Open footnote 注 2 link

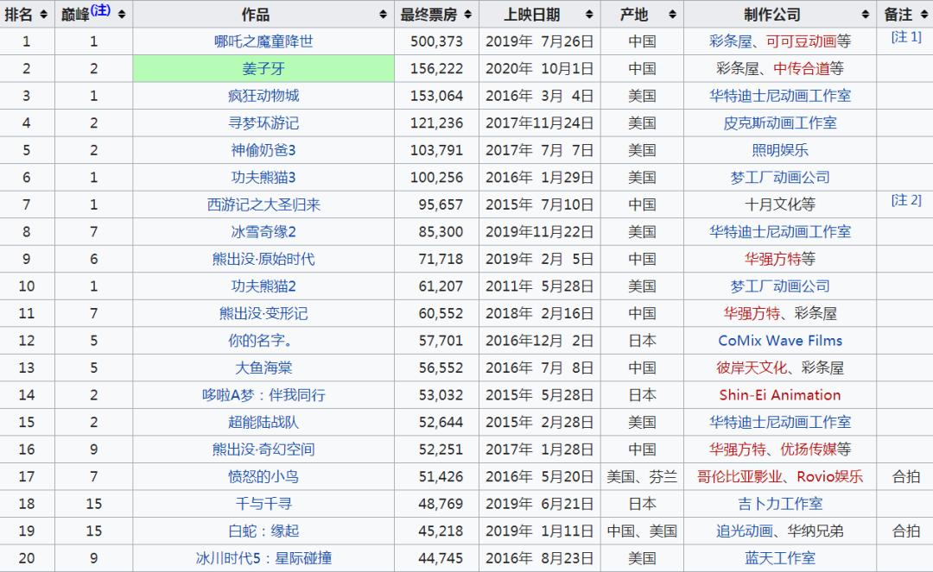906,200
